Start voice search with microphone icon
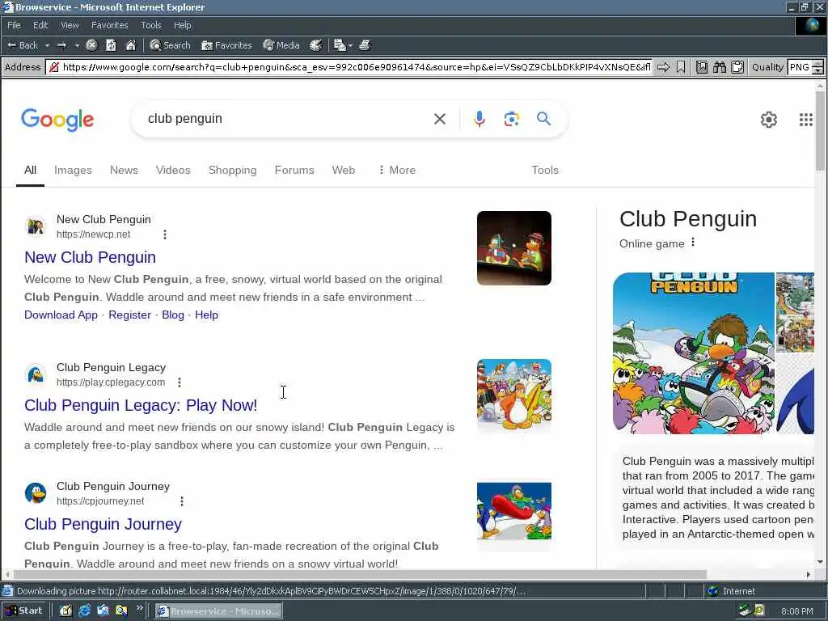Screen dimensions: 828x621 tap(479, 119)
